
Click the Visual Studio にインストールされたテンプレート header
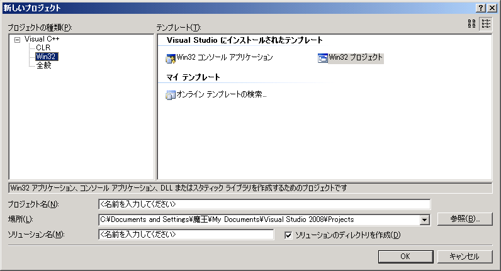tap(244, 40)
